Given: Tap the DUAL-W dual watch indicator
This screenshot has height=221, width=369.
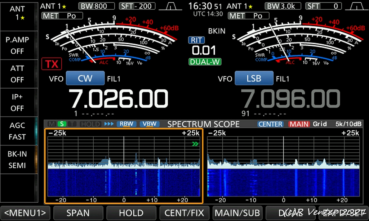Looking at the screenshot, I should coord(205,62).
